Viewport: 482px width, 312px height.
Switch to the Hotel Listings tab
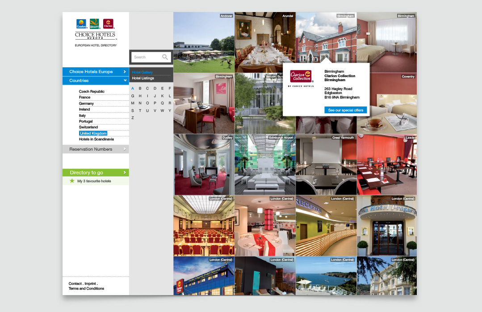[x=143, y=78]
